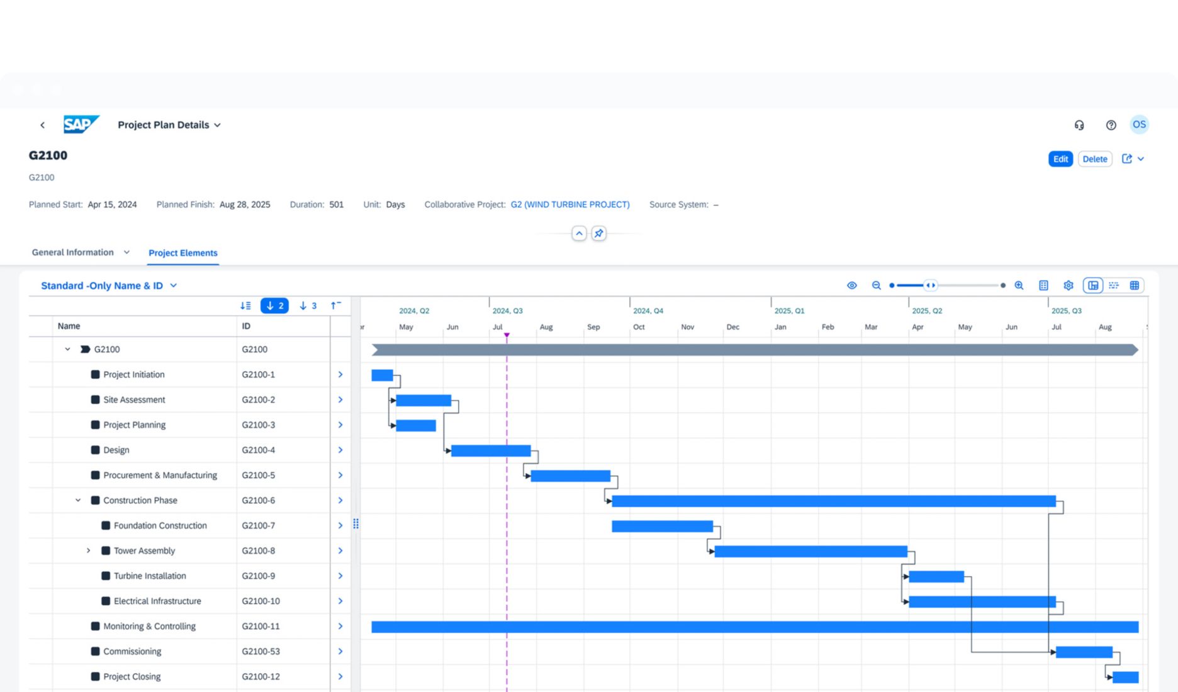
Task: Open G2 (WIND TURBINE PROJECT) link
Action: (569, 204)
